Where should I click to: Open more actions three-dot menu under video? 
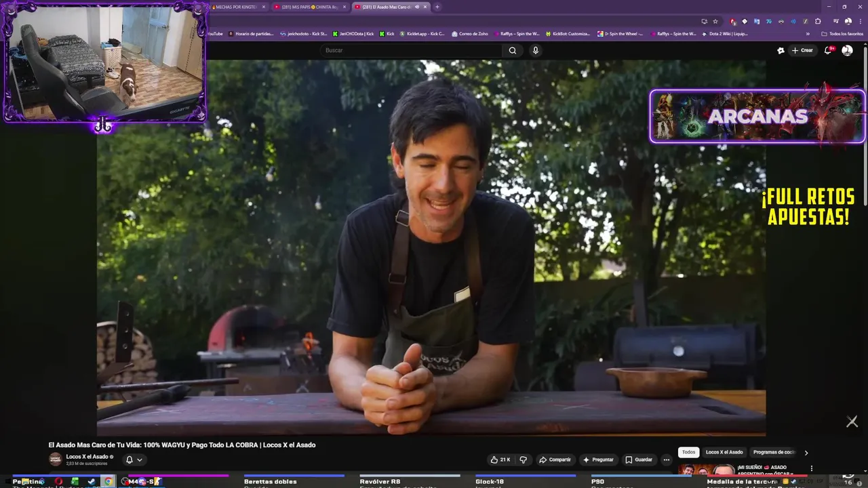point(666,460)
